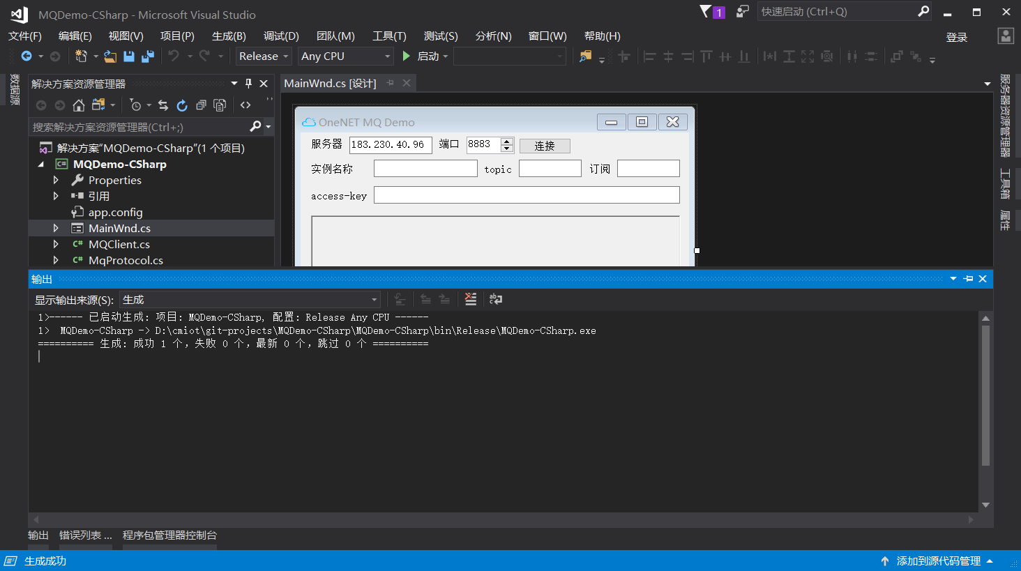Clear all text in the Output window
Image resolution: width=1021 pixels, height=571 pixels.
471,299
